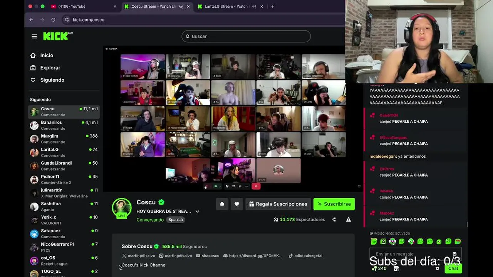Screen dimensions: 493x277
Task: Click the Spanish language tag
Action: [x=176, y=220]
